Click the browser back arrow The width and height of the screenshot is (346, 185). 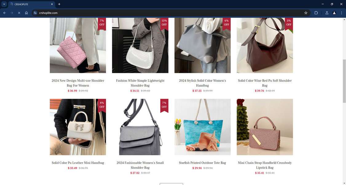pyautogui.click(x=4, y=13)
